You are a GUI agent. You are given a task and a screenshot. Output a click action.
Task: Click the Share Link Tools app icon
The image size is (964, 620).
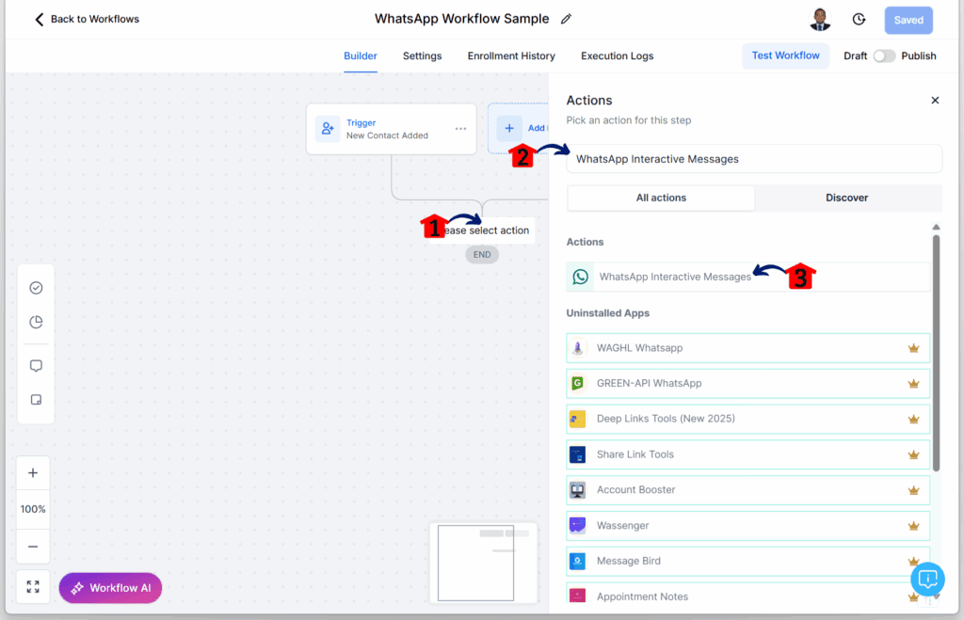tap(577, 454)
